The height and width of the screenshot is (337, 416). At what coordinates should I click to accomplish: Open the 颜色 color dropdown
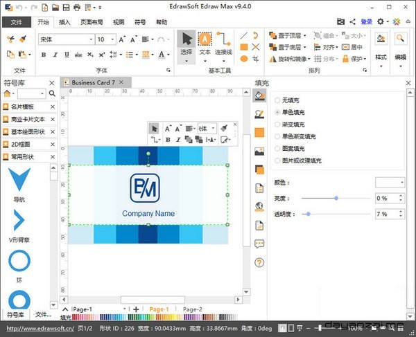pos(390,182)
